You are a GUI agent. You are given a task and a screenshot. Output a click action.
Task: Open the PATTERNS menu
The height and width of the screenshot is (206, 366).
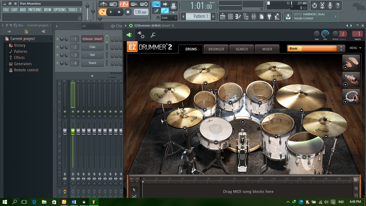point(35,10)
